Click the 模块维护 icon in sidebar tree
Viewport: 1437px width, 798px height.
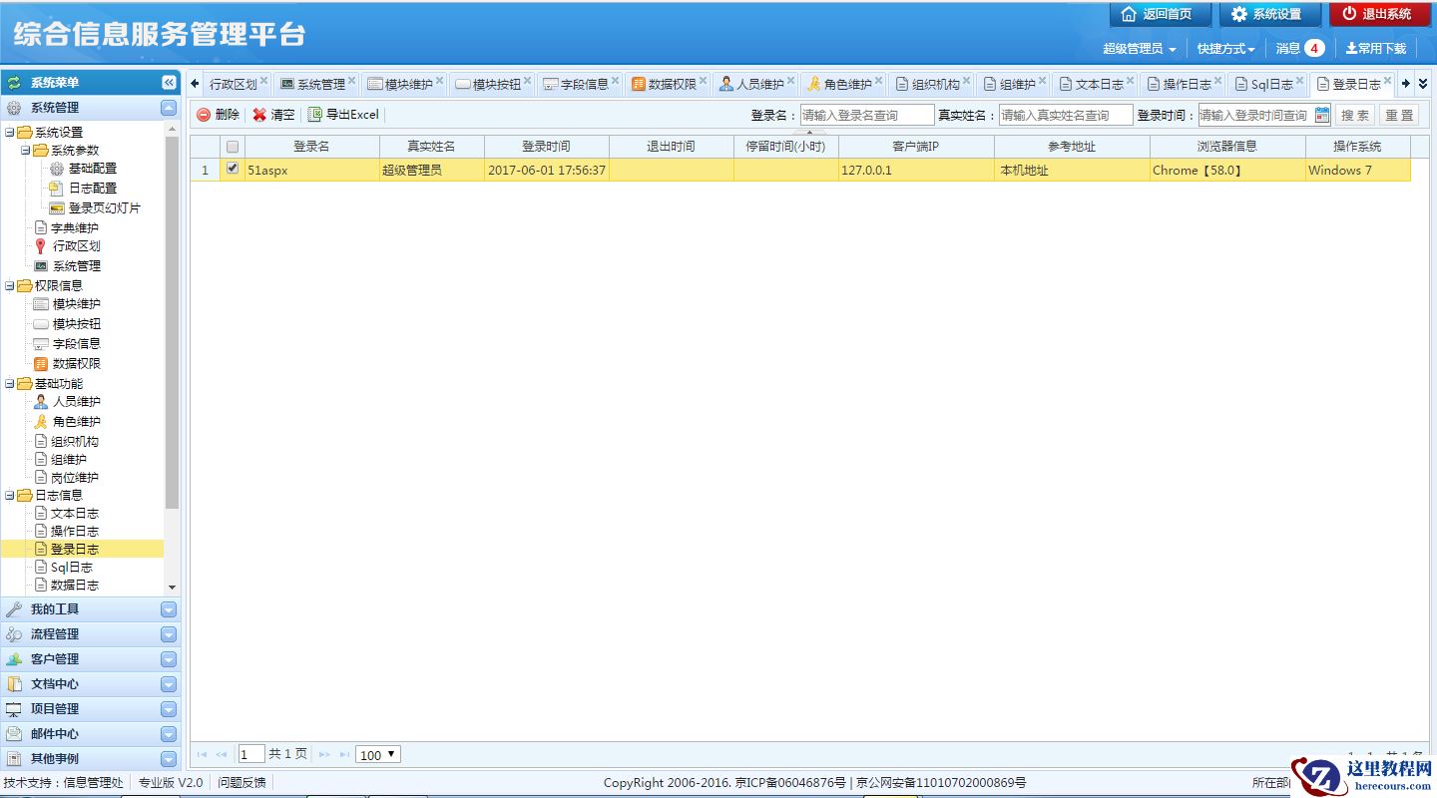[x=41, y=304]
